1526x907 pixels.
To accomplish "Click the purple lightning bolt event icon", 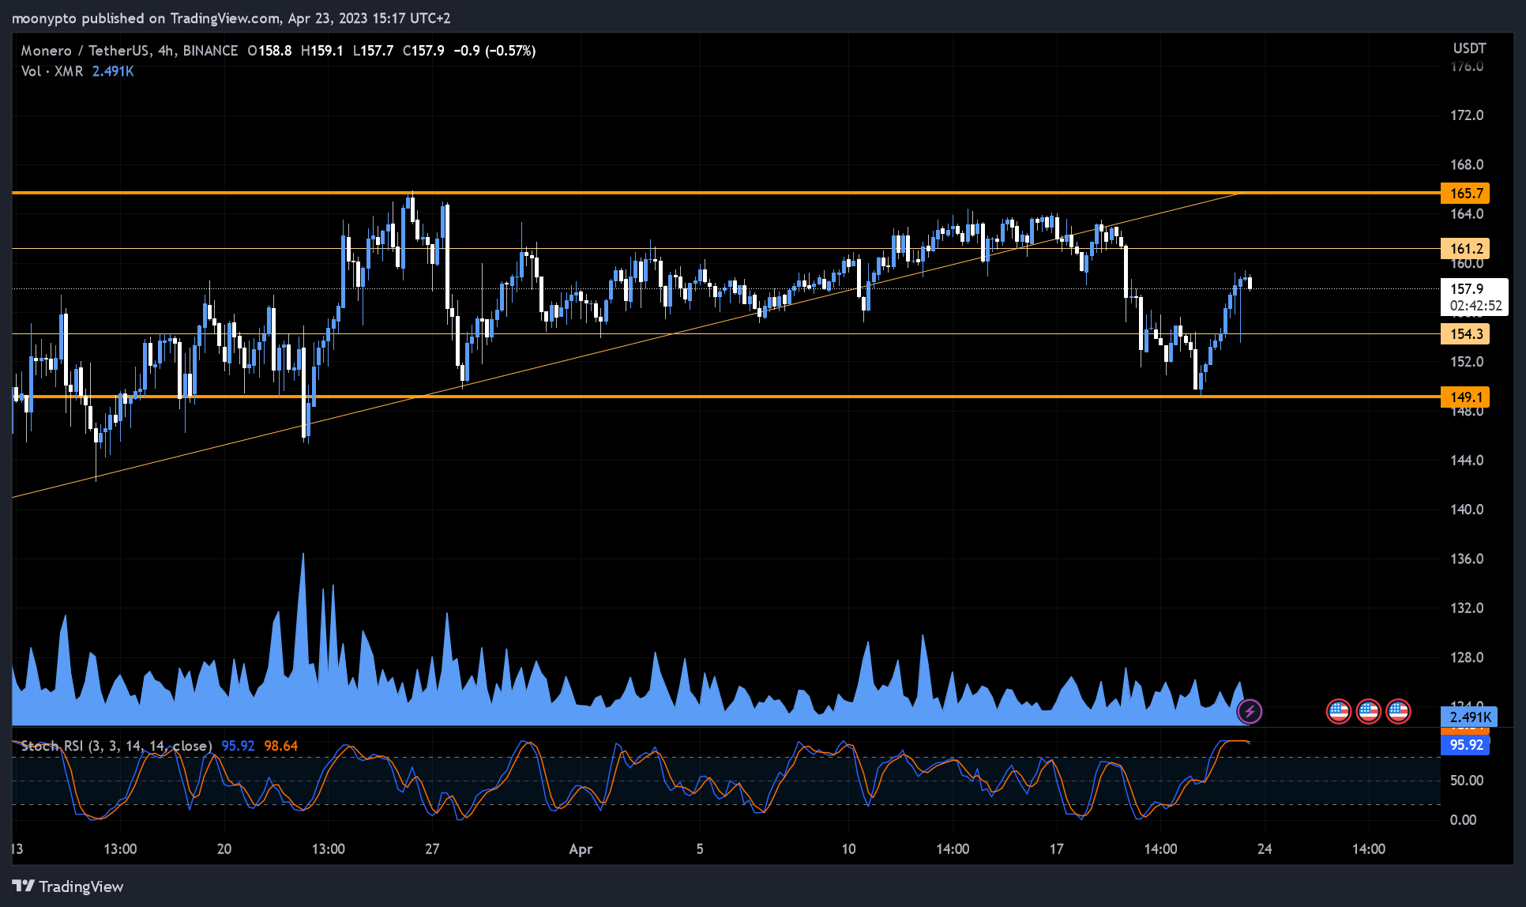I will (x=1250, y=712).
